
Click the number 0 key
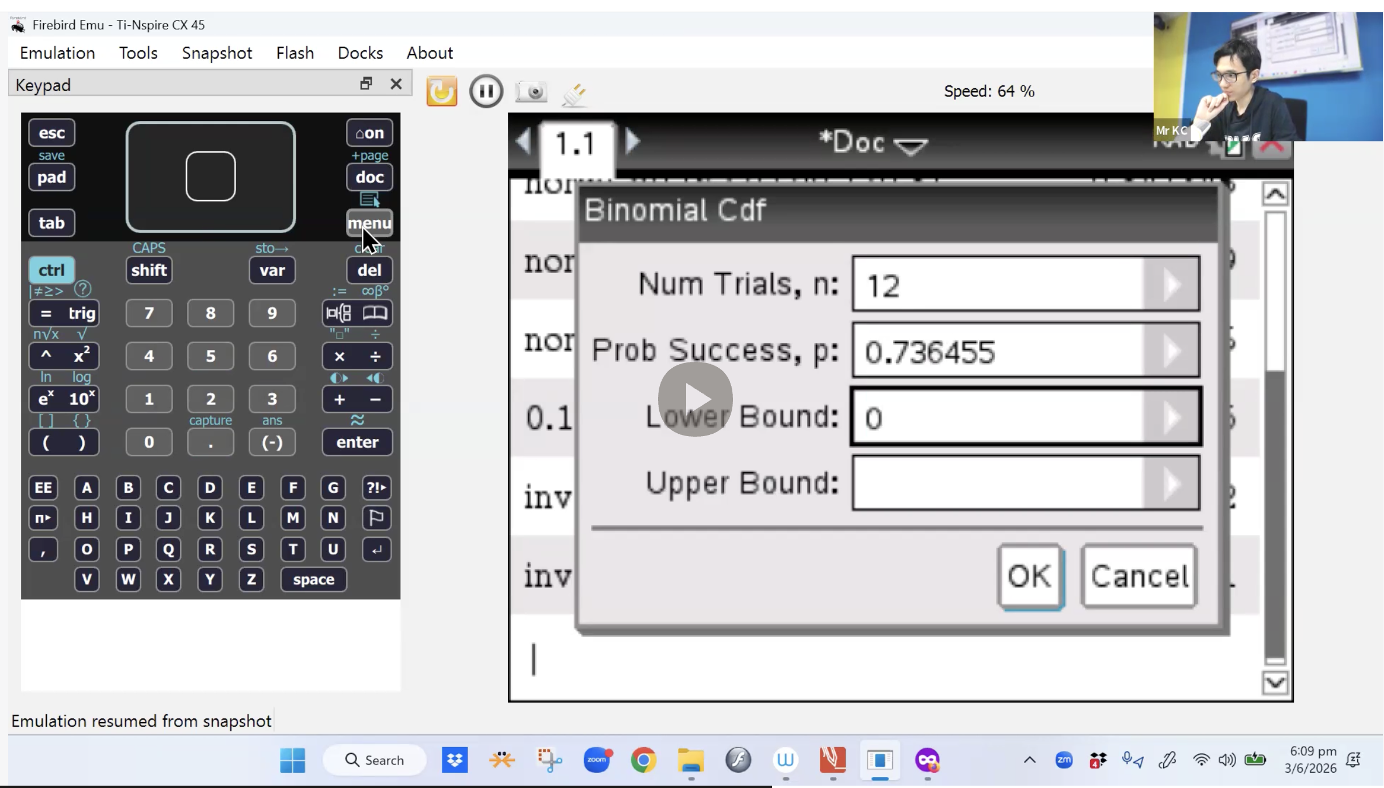click(149, 442)
